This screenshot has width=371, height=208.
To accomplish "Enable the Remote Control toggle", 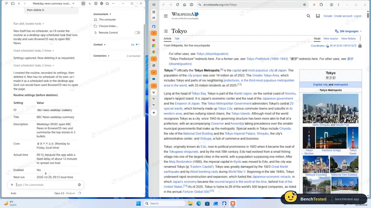I will coord(137,32).
